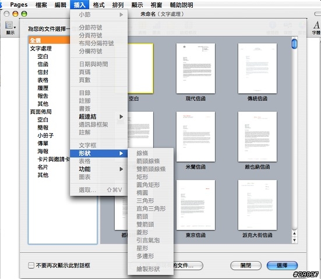Select 文字處理 category heading

click(x=41, y=48)
